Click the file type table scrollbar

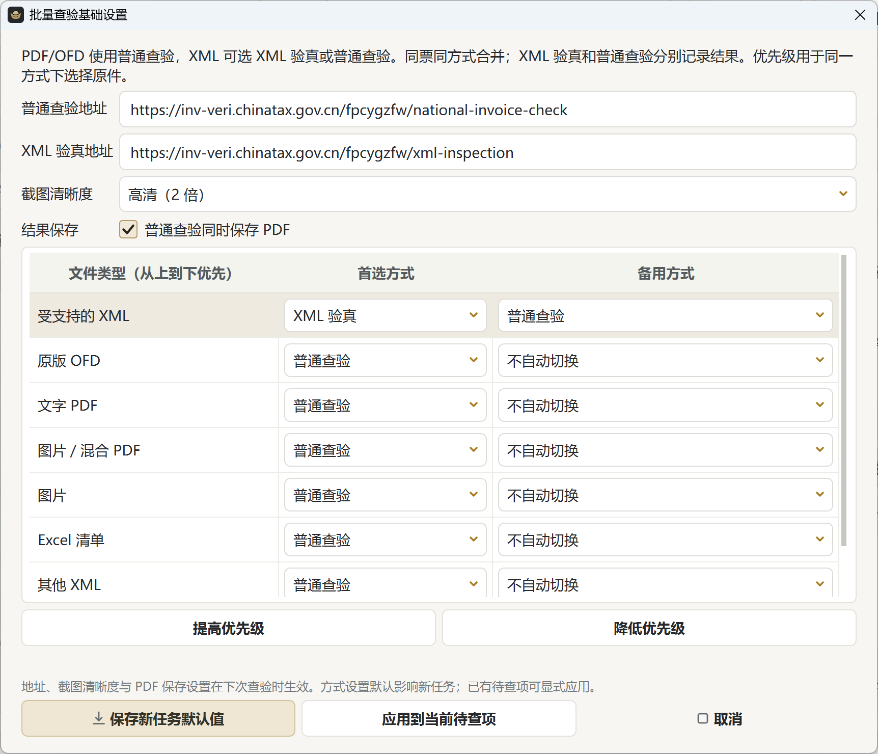(844, 400)
